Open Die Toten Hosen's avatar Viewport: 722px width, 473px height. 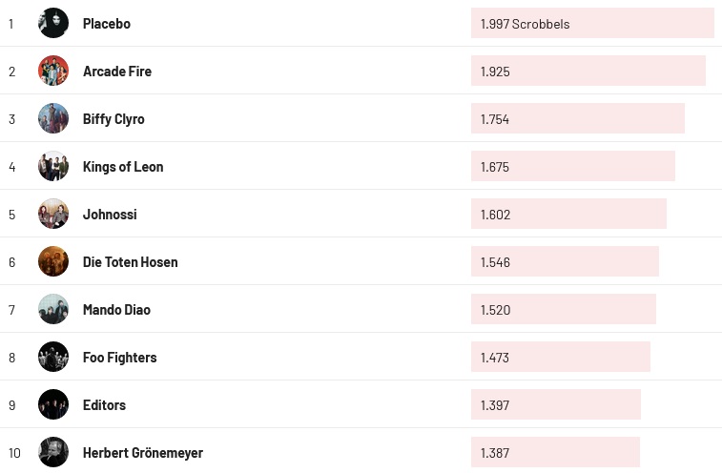53,261
